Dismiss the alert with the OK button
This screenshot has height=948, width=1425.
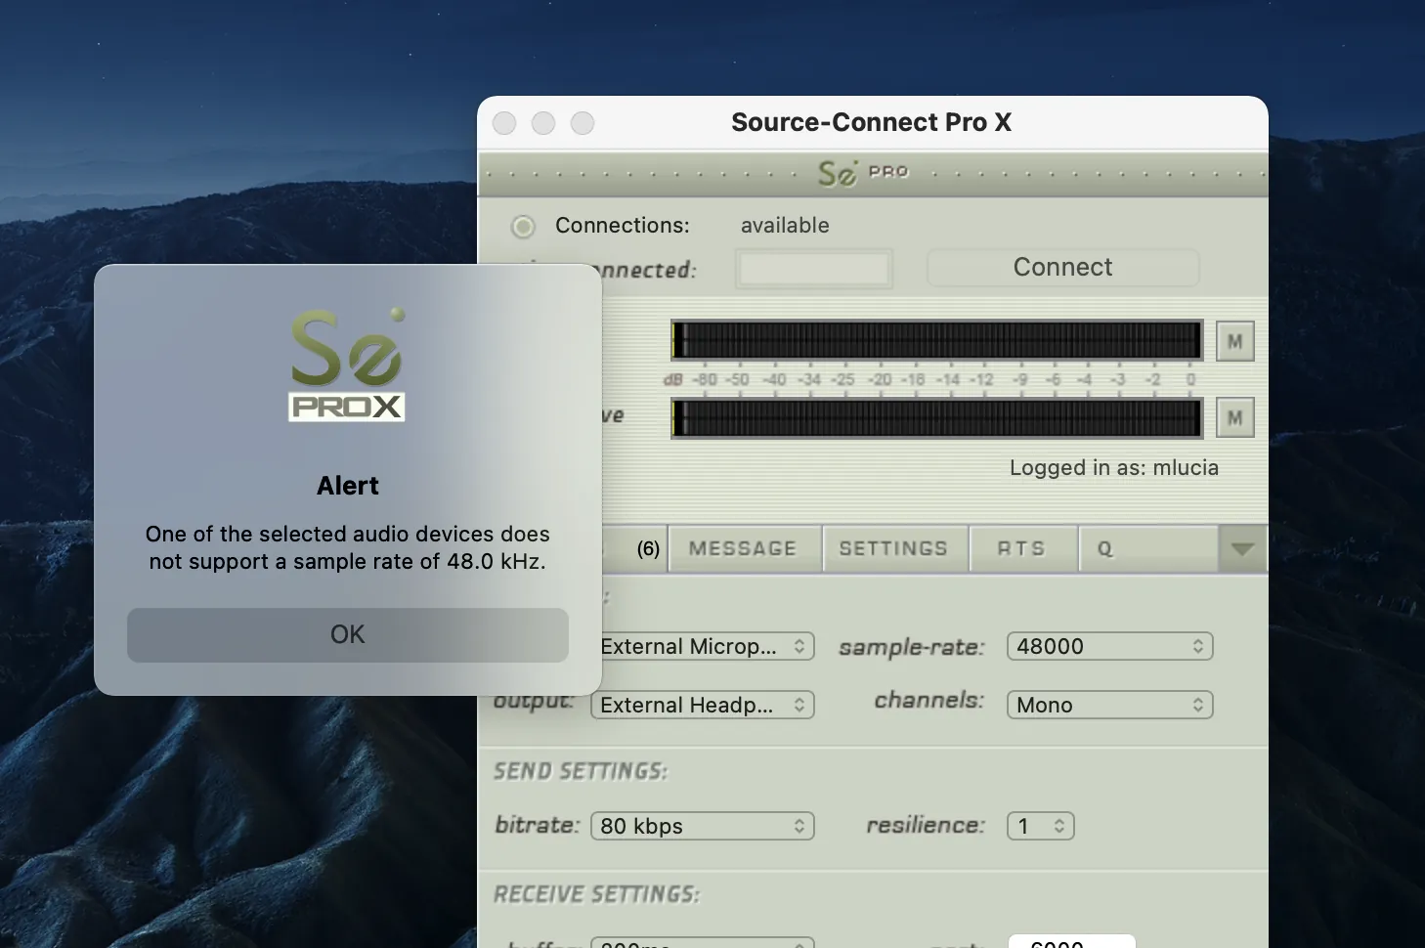347,635
